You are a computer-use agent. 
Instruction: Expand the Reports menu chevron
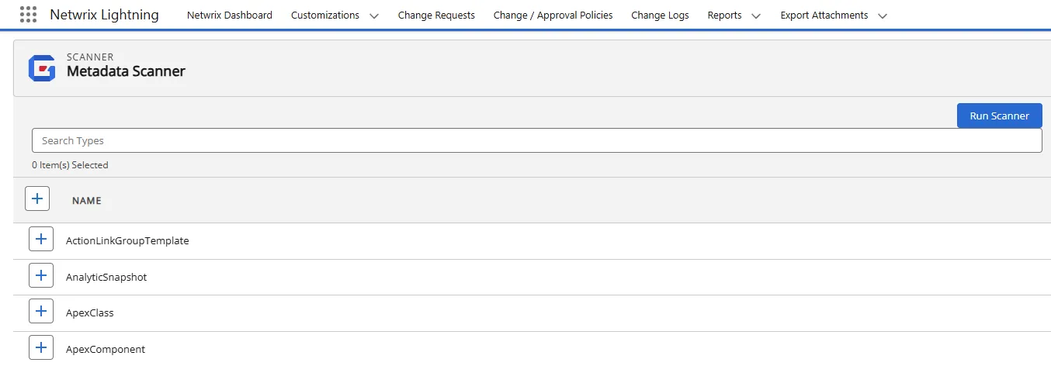point(756,16)
